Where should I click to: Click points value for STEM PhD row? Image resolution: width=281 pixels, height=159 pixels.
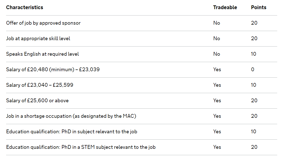[x=254, y=147]
